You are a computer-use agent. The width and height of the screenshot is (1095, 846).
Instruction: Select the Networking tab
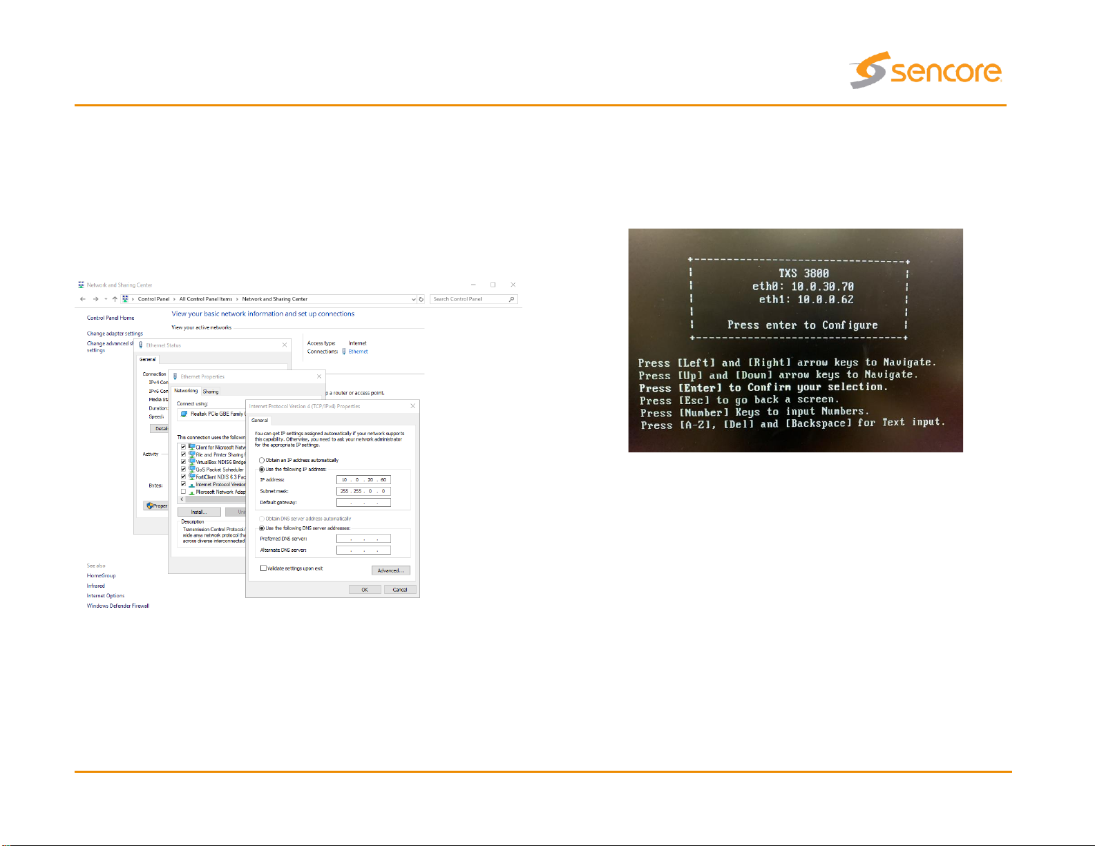(186, 391)
